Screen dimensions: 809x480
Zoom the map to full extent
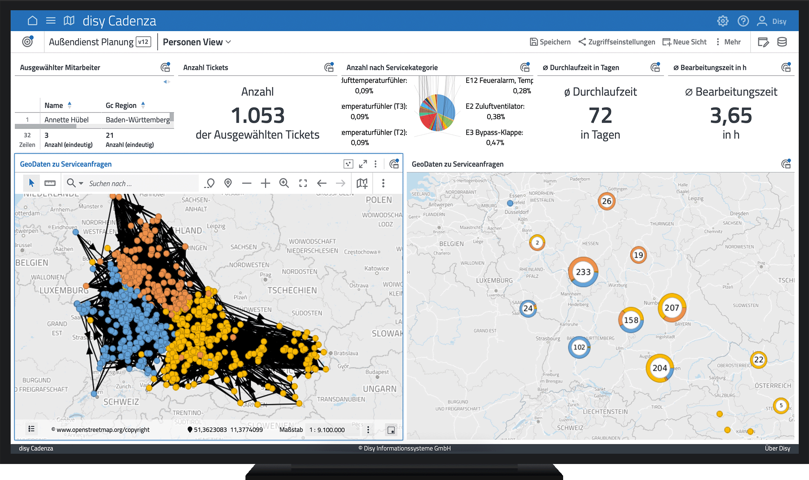tap(303, 183)
